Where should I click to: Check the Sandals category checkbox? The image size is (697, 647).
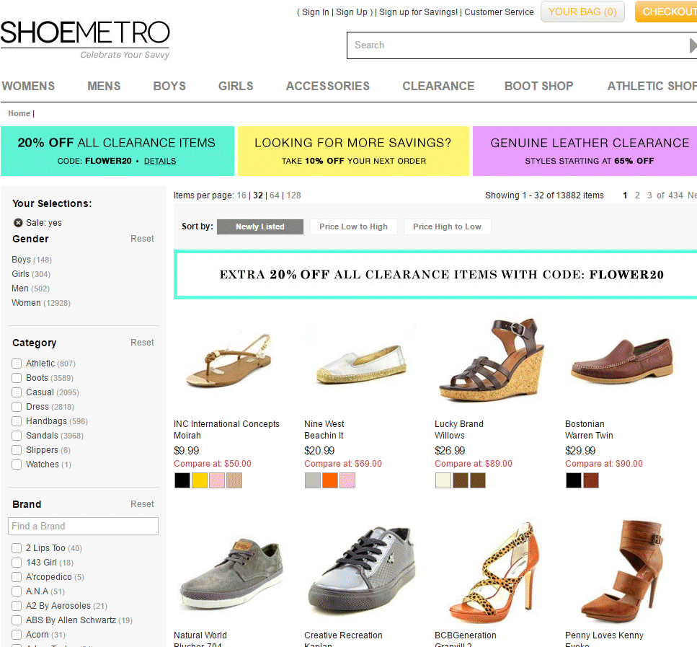tap(17, 436)
